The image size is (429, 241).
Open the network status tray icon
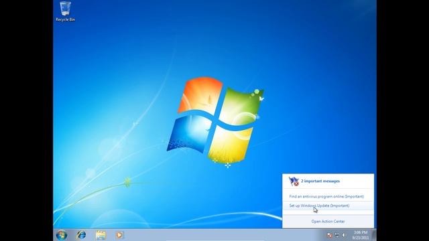(336, 235)
